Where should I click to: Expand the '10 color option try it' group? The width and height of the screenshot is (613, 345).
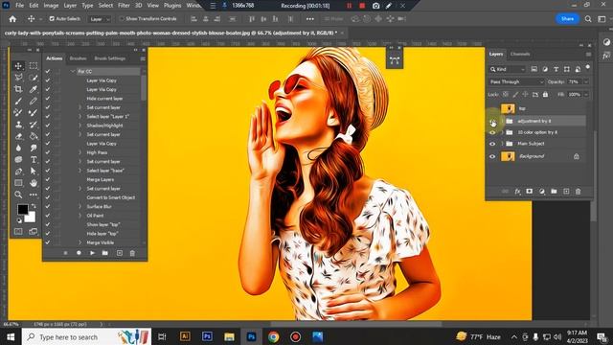502,132
